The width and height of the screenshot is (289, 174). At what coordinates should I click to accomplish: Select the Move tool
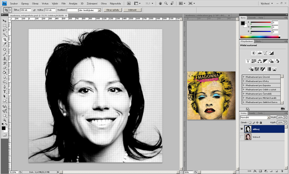5,21
